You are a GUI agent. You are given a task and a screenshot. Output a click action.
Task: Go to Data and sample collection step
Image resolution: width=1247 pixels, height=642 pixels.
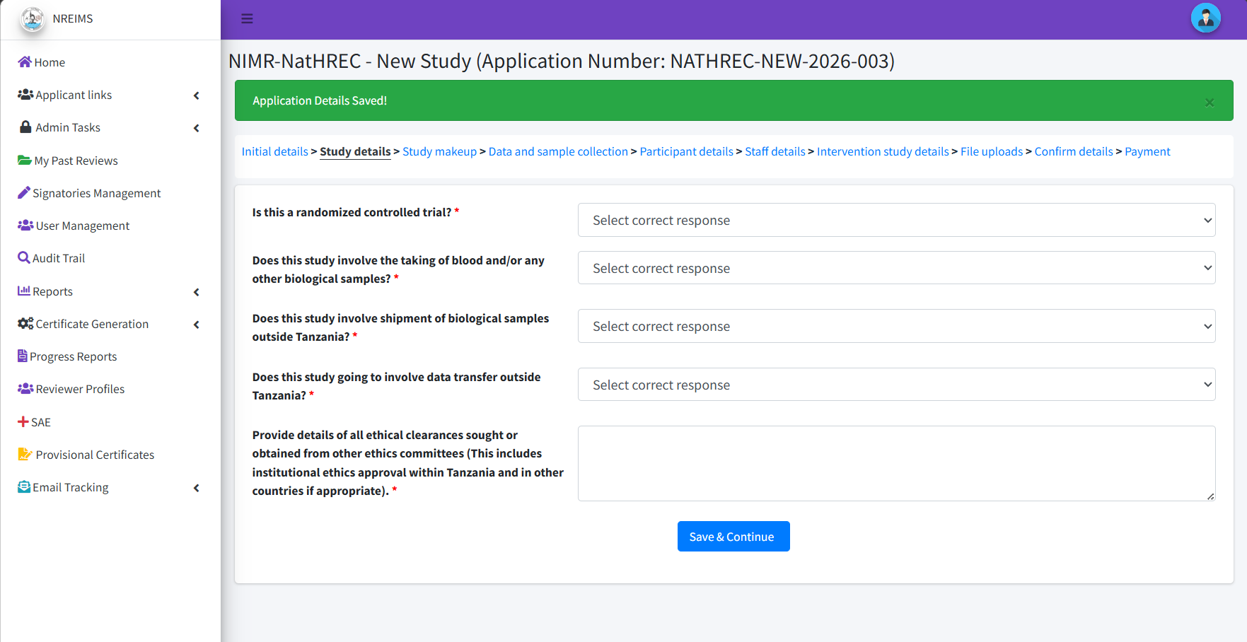click(558, 151)
